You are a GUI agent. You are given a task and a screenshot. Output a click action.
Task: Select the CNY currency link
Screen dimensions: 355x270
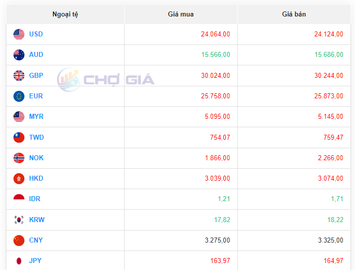[36, 241]
